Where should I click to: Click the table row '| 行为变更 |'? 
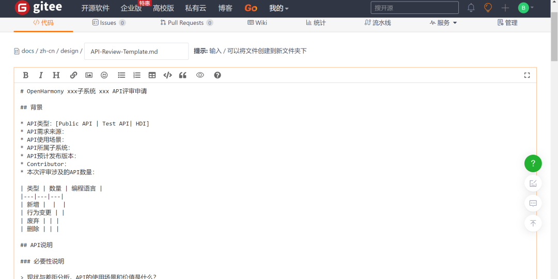click(42, 212)
